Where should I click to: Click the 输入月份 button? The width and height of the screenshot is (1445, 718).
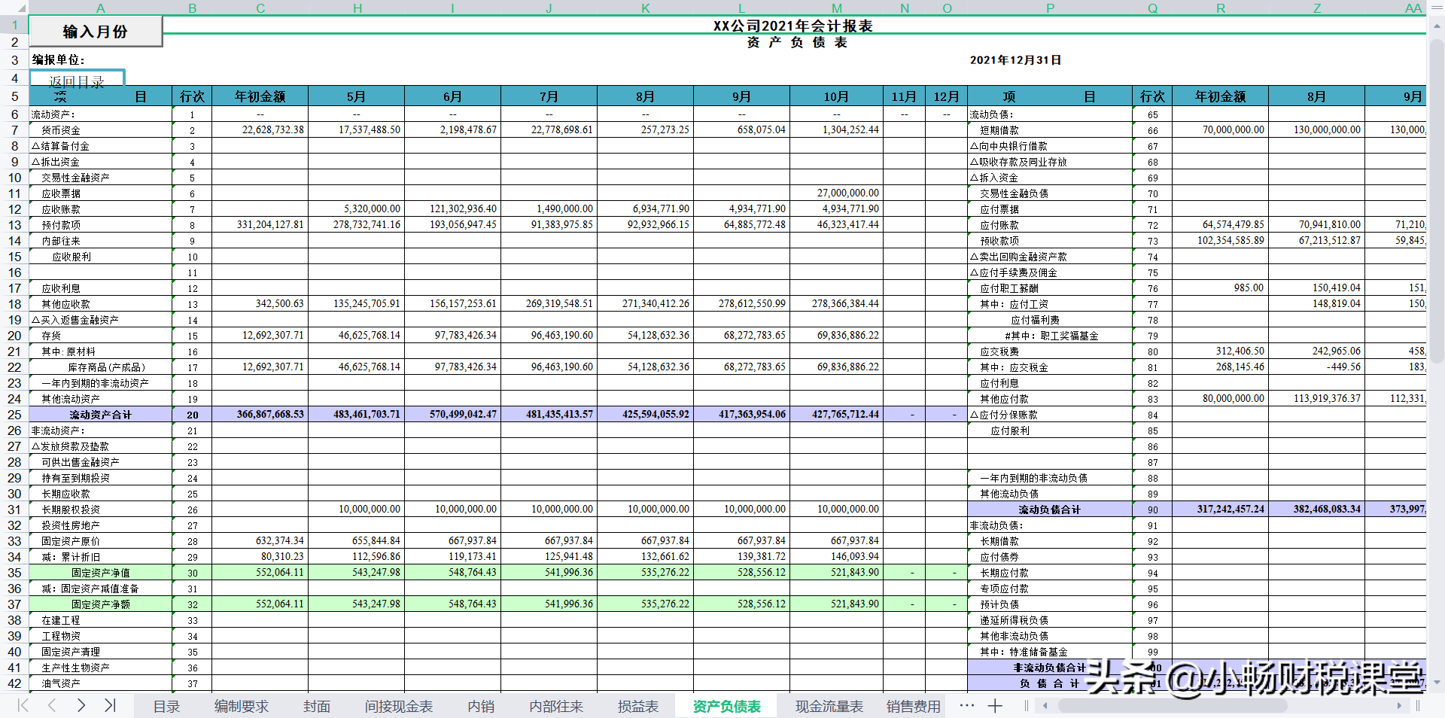click(x=96, y=32)
